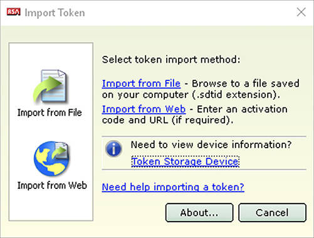This screenshot has width=314, height=238.
Task: Click the Import from Web label under globe
Action: point(52,185)
